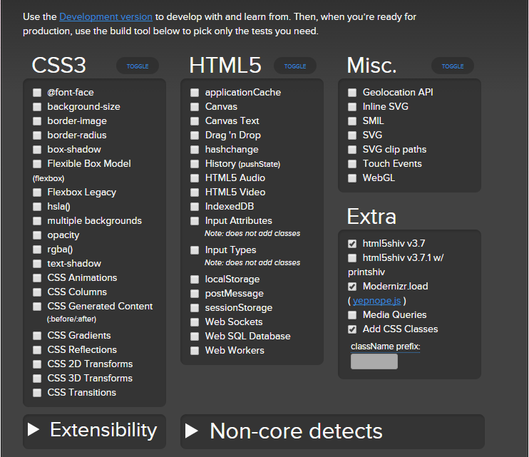Select the Web Workers checkbox
This screenshot has height=457, width=529.
pyautogui.click(x=195, y=351)
